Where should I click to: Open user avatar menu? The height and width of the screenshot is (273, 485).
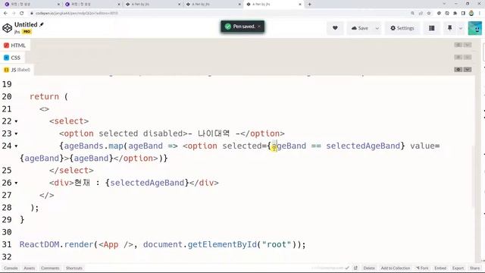475,28
